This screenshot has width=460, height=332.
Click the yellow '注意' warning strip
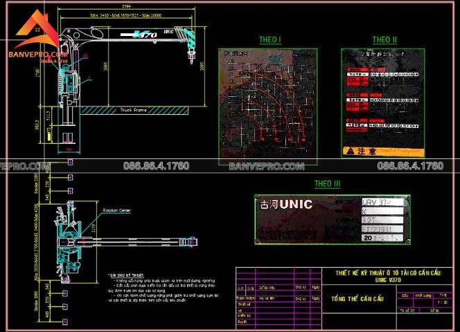383,151
